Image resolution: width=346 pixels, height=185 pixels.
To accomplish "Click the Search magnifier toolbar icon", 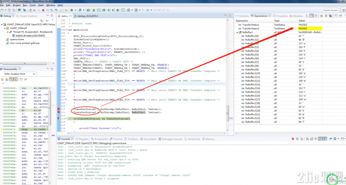I will click(80, 10).
